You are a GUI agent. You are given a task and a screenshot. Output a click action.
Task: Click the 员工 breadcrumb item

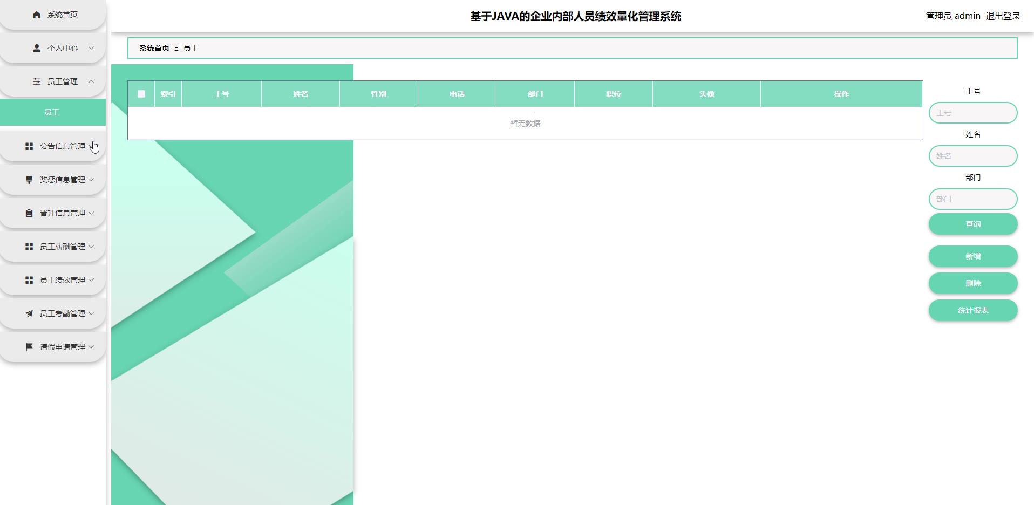coord(191,48)
